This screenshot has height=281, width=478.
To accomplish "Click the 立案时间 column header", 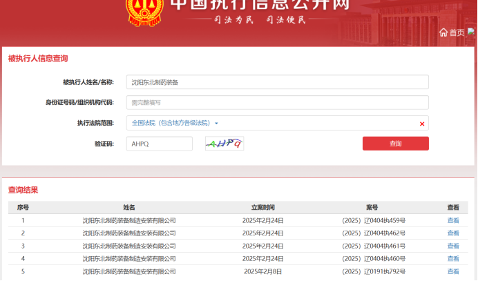I will point(262,208).
